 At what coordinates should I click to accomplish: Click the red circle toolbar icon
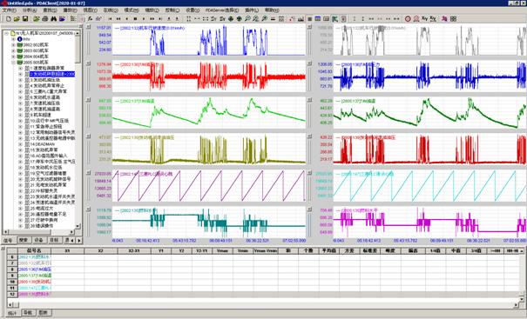[408, 19]
